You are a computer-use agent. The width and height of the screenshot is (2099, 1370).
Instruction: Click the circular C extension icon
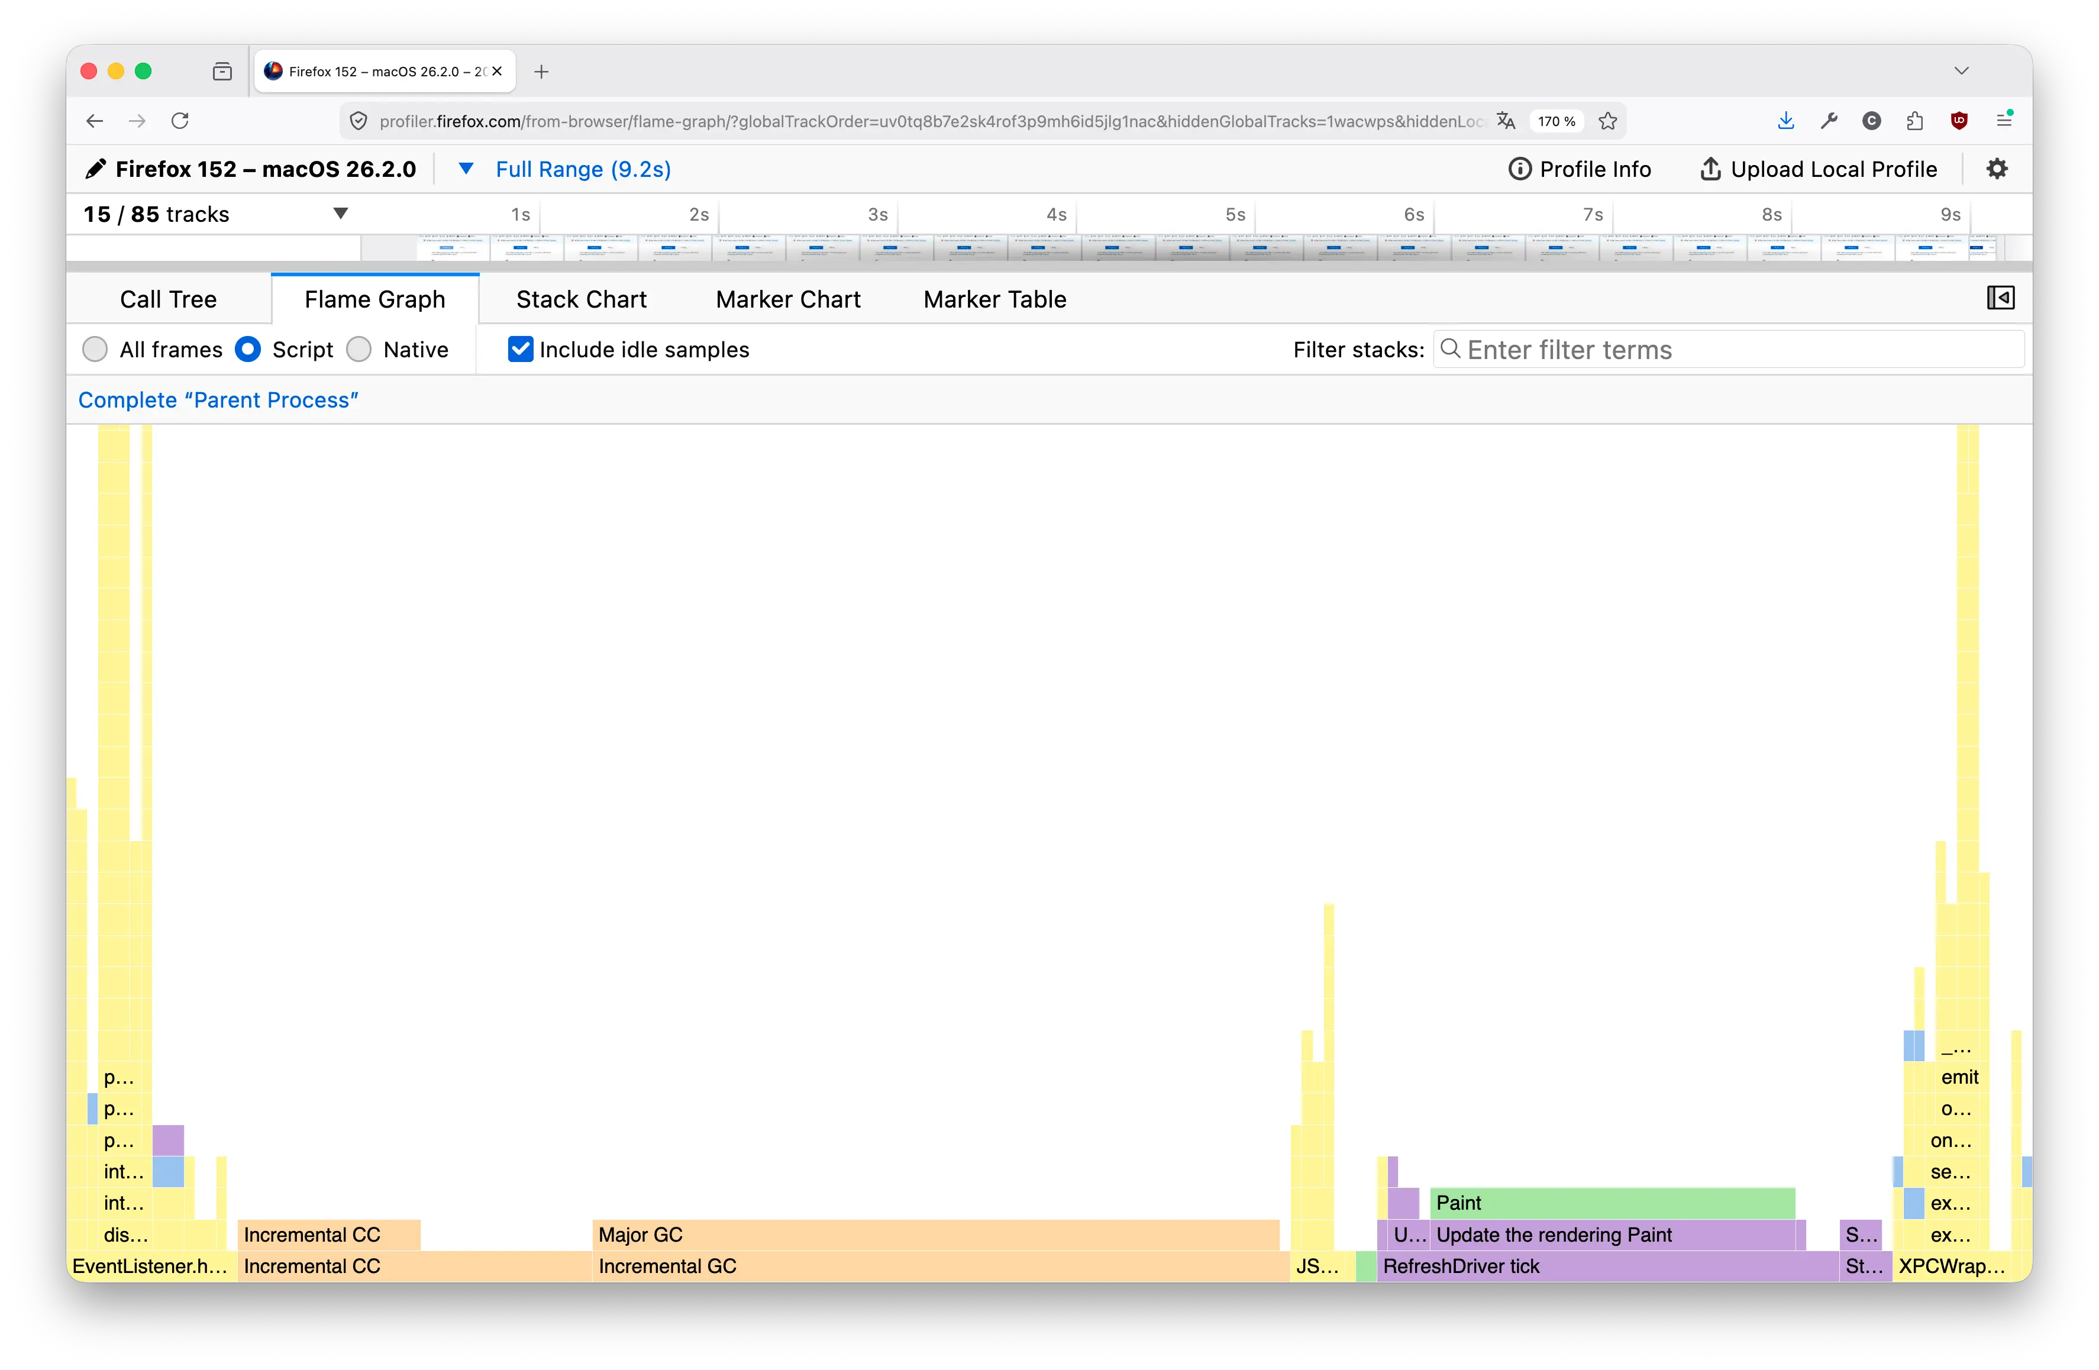point(1871,121)
